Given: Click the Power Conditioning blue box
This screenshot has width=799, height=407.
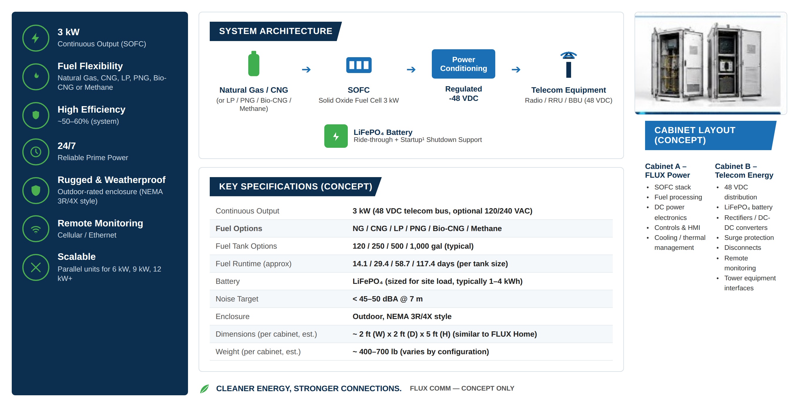Looking at the screenshot, I should [x=463, y=64].
